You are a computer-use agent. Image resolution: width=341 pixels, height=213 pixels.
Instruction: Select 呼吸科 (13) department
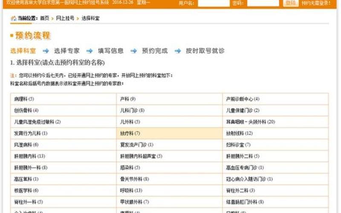pyautogui.click(x=131, y=190)
